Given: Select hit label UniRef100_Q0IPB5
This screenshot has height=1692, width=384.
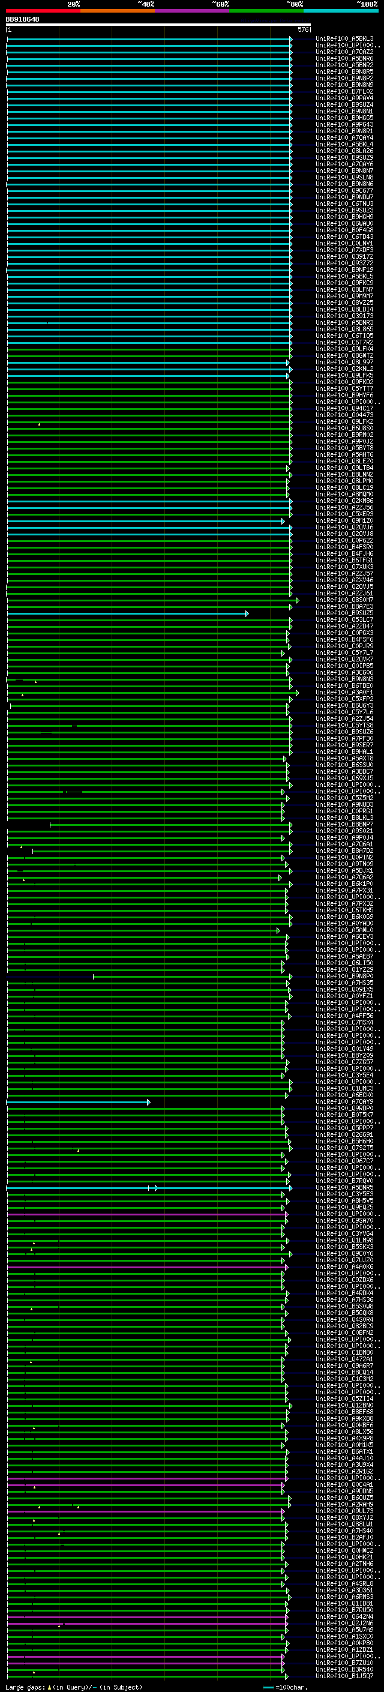Looking at the screenshot, I should (344, 666).
